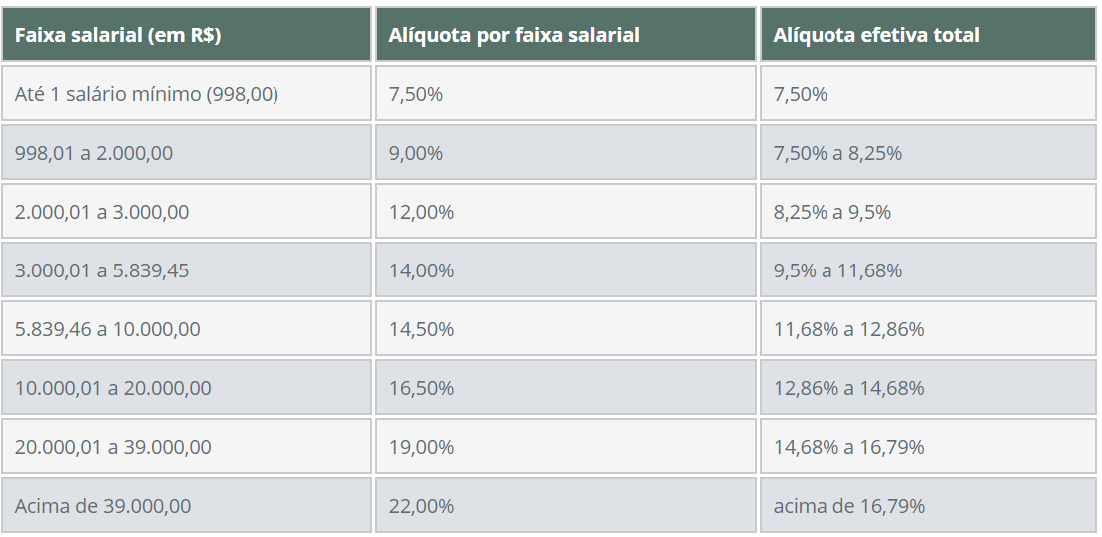Click the '2.000,01 a 3.000,00' salary range
The height and width of the screenshot is (537, 1102).
[102, 212]
